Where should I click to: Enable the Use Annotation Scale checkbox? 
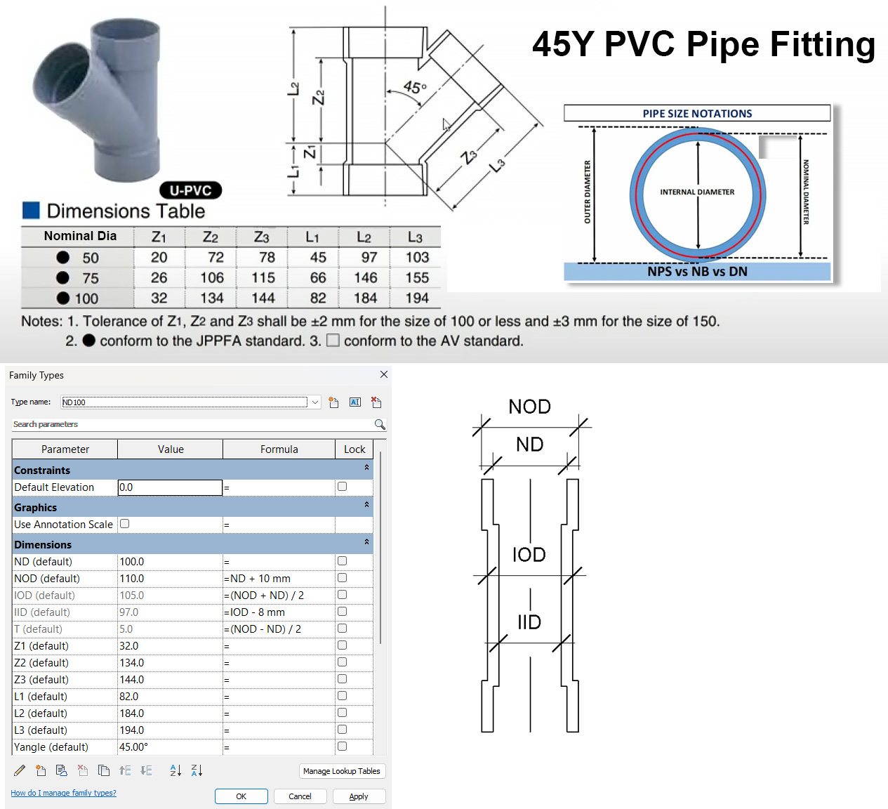point(125,524)
